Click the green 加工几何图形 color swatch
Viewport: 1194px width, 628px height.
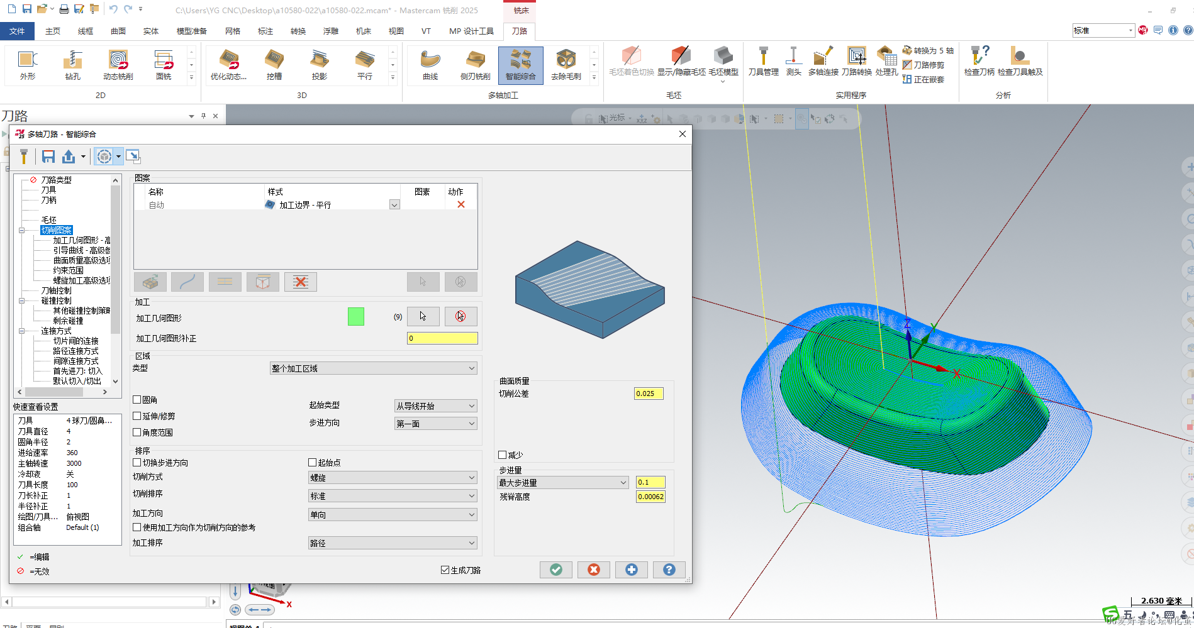(356, 316)
